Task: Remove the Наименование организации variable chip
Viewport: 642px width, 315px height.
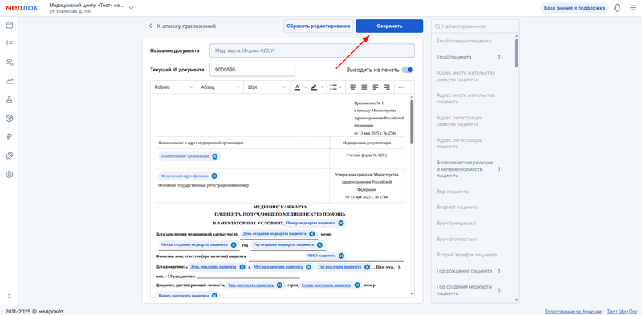Action: [214, 156]
